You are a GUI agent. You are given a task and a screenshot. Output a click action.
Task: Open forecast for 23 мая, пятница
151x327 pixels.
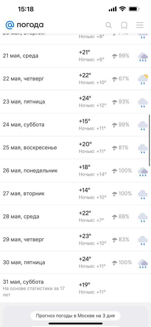24,102
